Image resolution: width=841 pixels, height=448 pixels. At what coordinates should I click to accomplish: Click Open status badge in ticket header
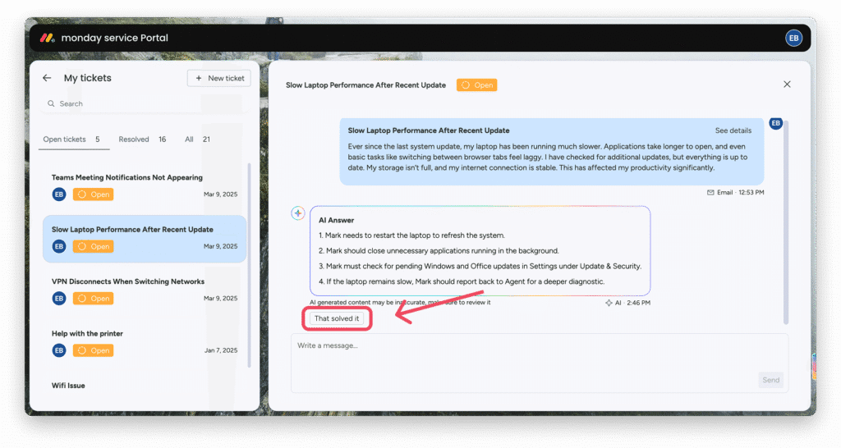click(477, 85)
